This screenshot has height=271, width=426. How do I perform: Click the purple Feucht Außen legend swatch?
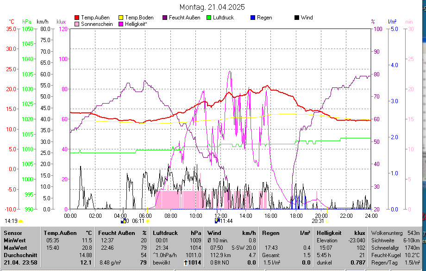[165, 18]
